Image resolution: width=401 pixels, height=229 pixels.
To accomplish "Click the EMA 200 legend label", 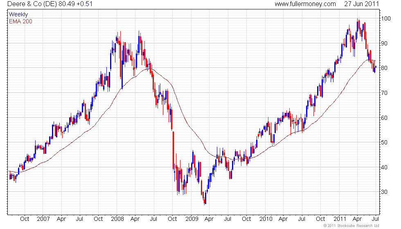I will 20,21.
